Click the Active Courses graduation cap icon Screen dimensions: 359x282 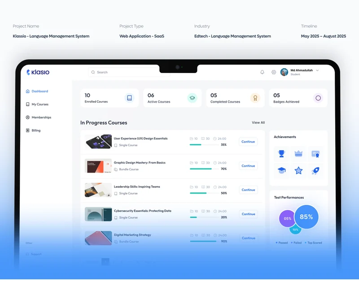coord(192,98)
